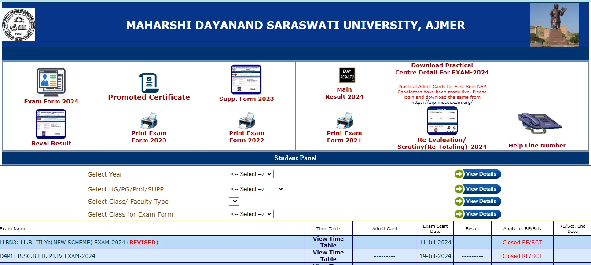Click the Exam Form 2024 computer icon

pyautogui.click(x=51, y=81)
